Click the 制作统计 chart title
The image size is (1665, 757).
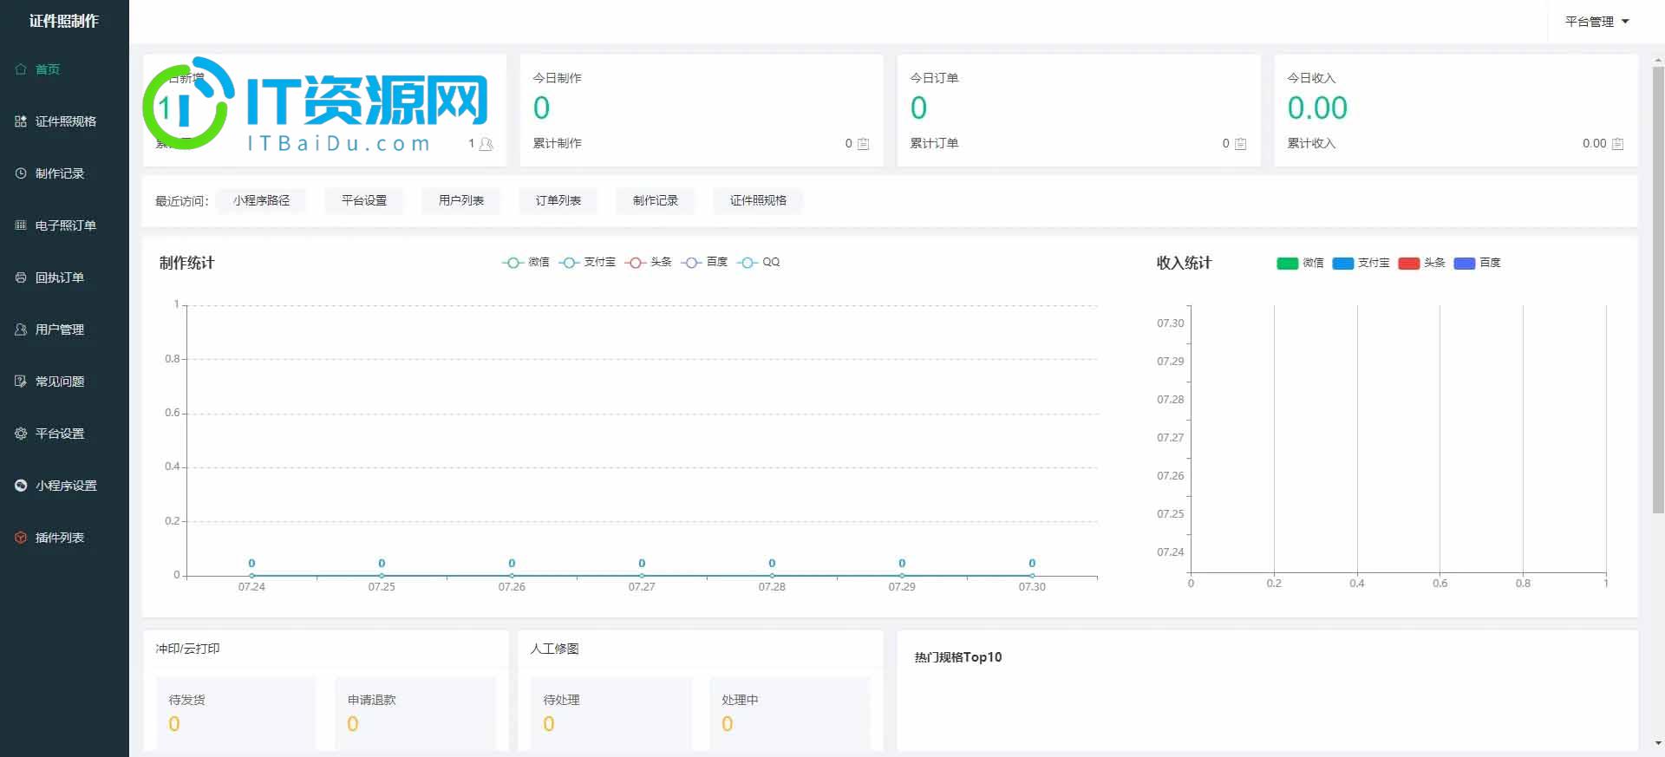coord(186,263)
